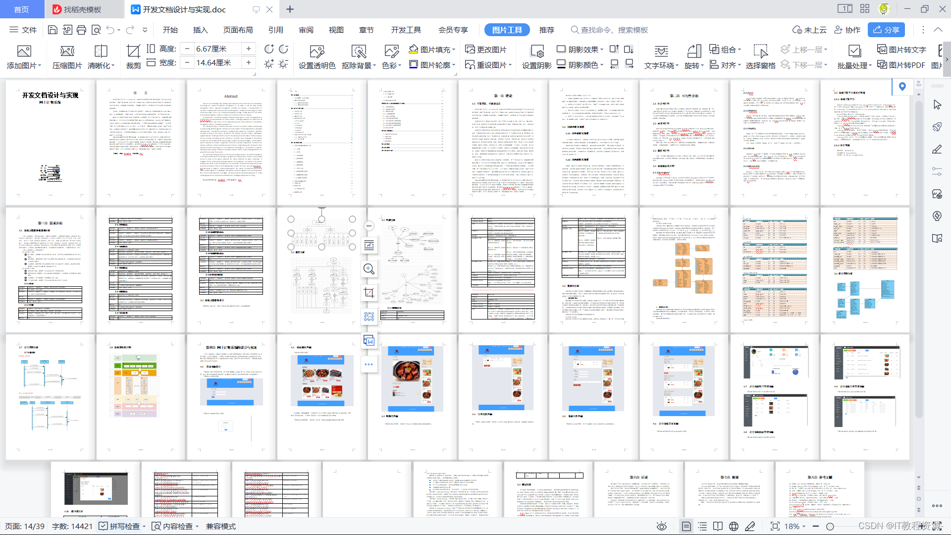951x535 pixels.
Task: Select the title page thumbnail 开发文档设计与实现
Action: 50,143
